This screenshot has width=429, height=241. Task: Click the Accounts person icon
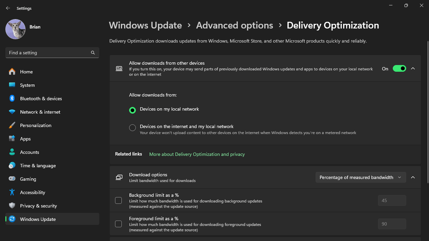(12, 152)
